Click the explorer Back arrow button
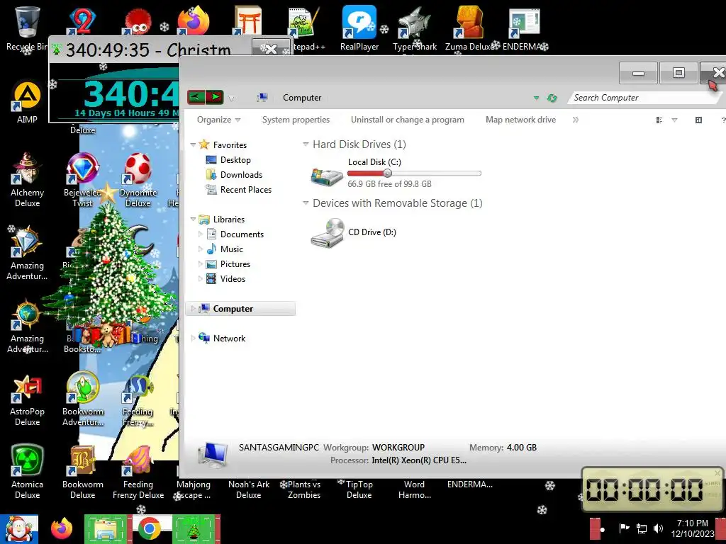This screenshot has width=726, height=544. [x=196, y=97]
